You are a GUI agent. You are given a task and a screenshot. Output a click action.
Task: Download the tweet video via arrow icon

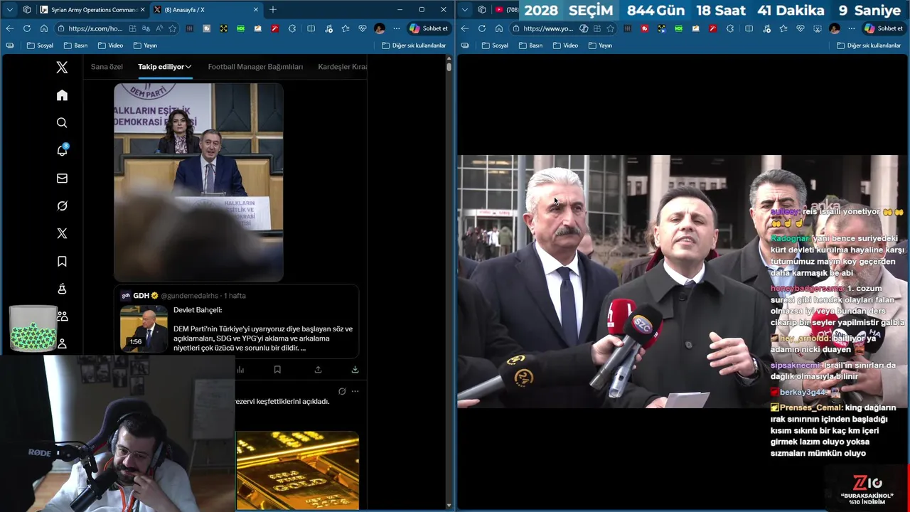click(355, 370)
